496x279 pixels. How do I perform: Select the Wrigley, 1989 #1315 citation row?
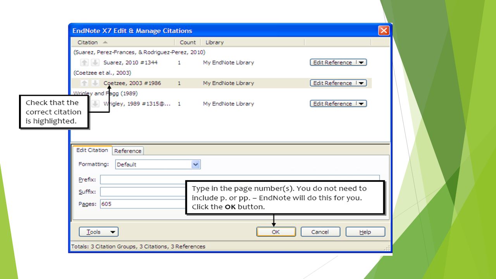(221, 103)
